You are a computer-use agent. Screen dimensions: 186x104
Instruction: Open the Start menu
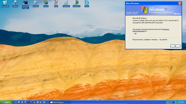pos(6,102)
